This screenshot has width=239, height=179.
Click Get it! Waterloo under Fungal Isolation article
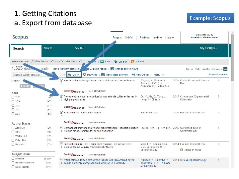pos(74,155)
